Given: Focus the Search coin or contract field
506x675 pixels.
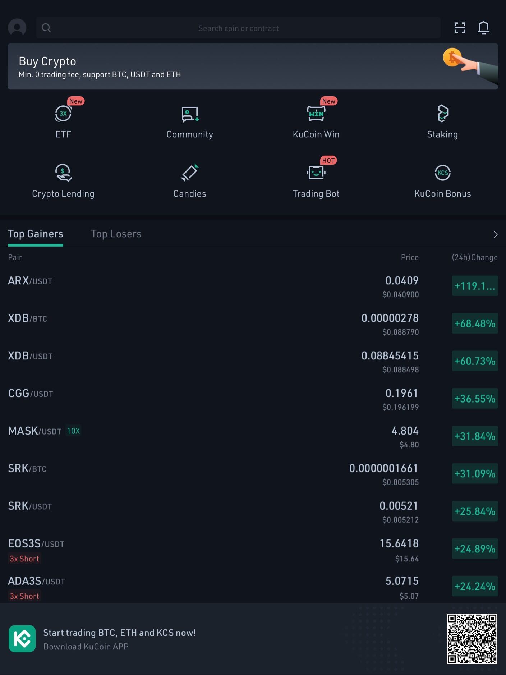Looking at the screenshot, I should (x=238, y=28).
